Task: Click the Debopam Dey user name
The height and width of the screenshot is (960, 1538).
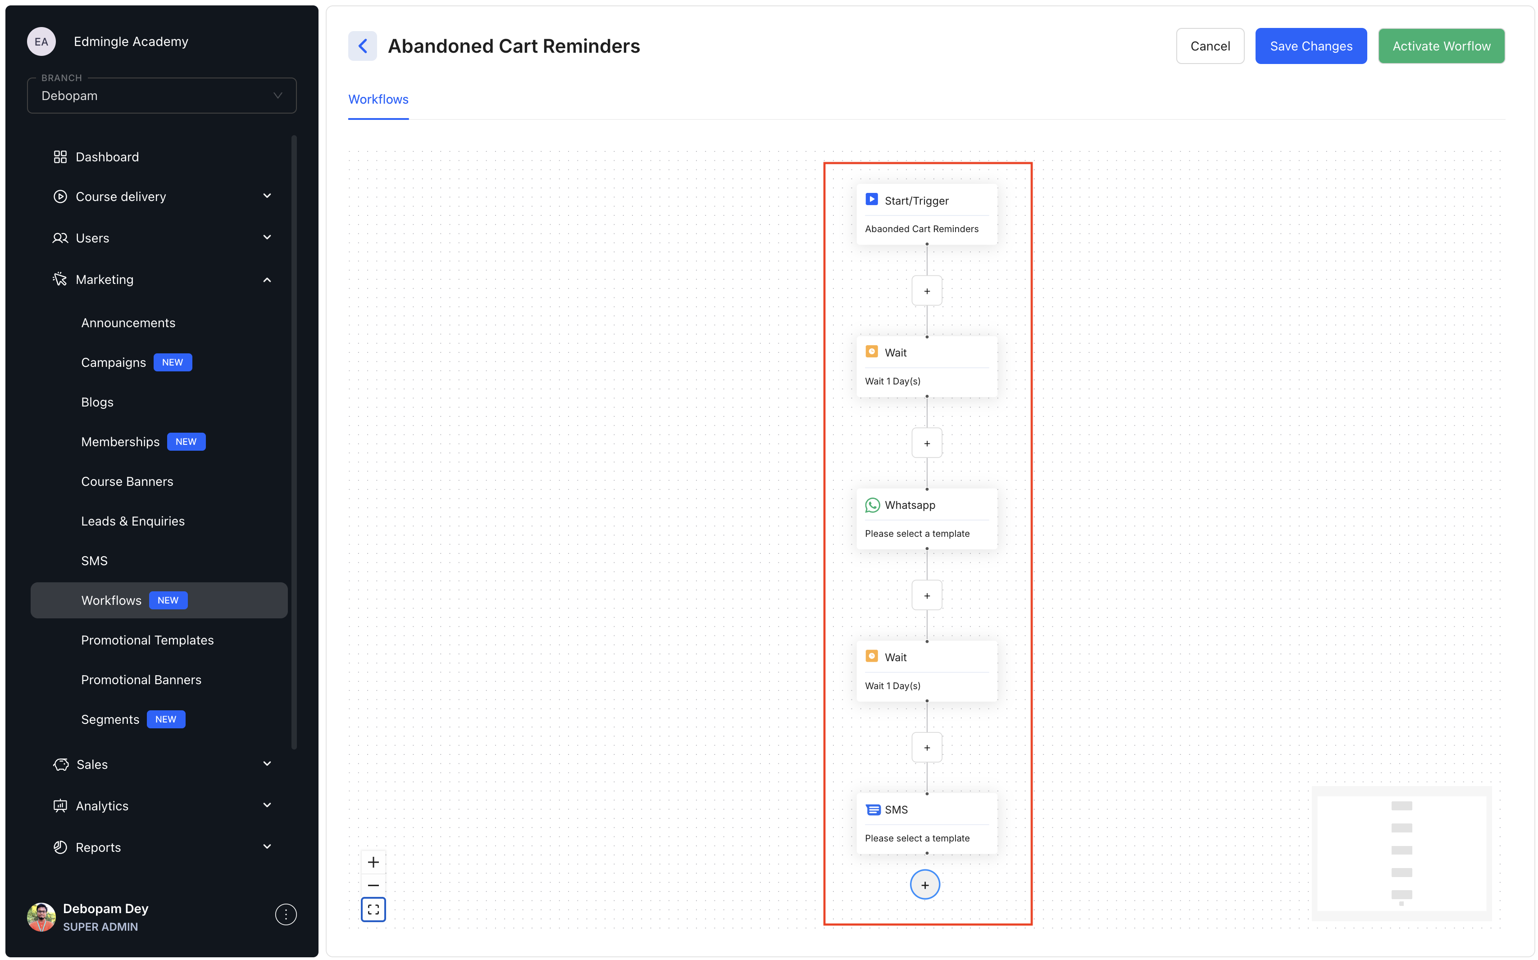Action: (x=105, y=909)
